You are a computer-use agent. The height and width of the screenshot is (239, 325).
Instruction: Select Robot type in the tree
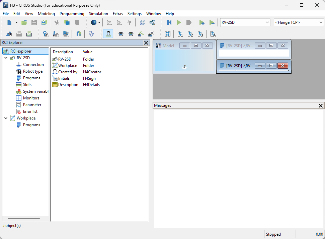(33, 71)
